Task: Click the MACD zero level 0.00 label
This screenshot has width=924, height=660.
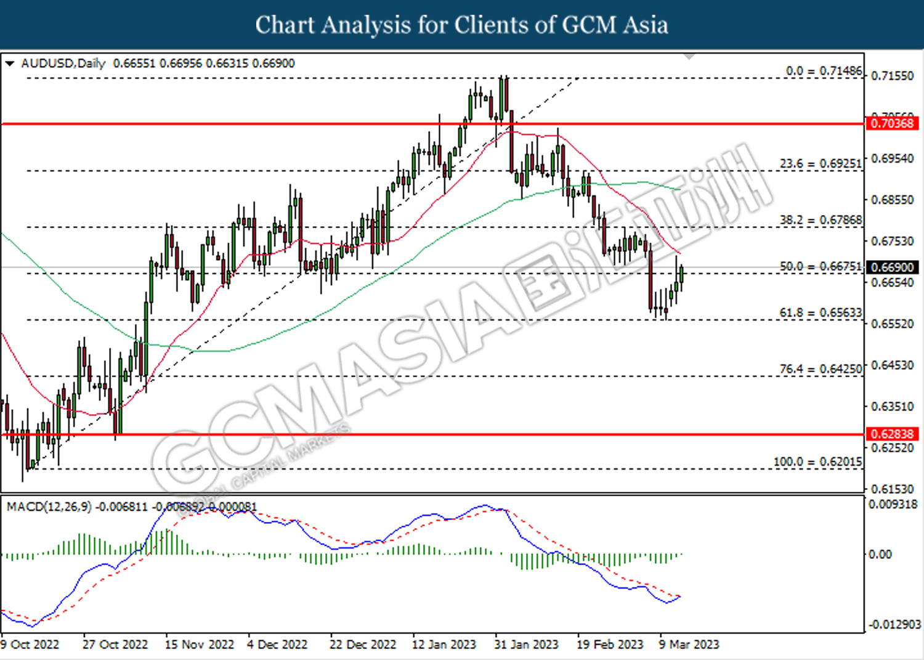Action: pyautogui.click(x=880, y=554)
